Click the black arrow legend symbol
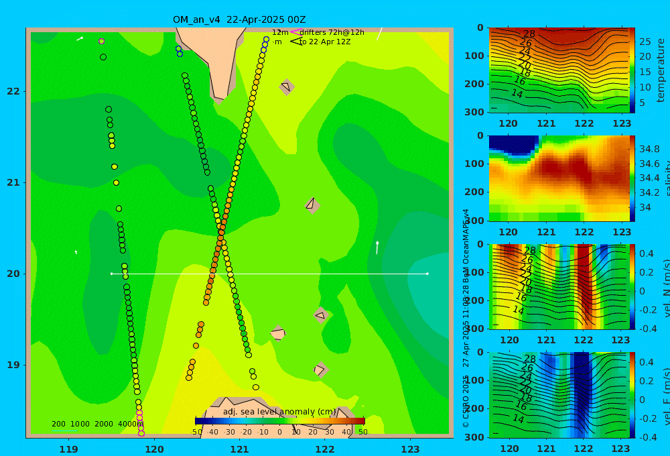Screen dimensions: 670x456 (x=296, y=42)
